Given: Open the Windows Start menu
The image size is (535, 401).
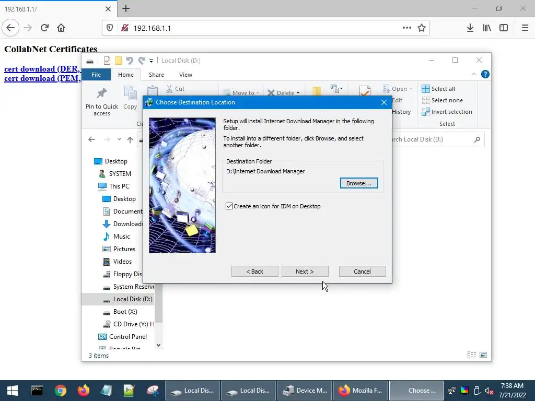Looking at the screenshot, I should (13, 391).
